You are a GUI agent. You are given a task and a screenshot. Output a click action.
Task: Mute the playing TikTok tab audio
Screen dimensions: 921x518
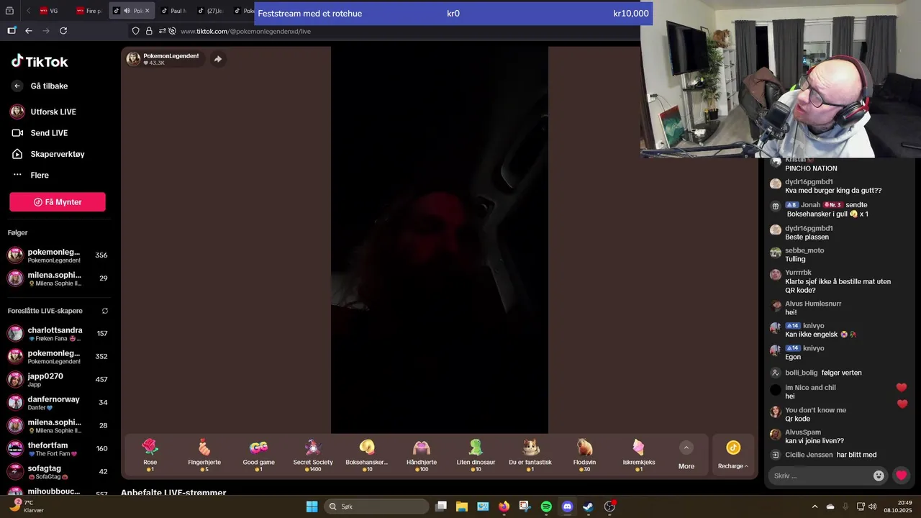pos(127,11)
